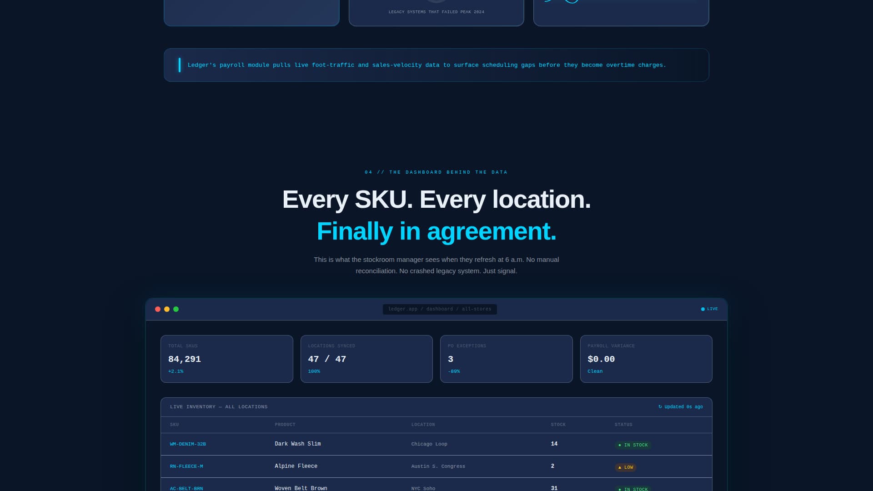The height and width of the screenshot is (491, 873).
Task: Click IN STOCK badge for Dark Wash Slim
Action: click(633, 445)
